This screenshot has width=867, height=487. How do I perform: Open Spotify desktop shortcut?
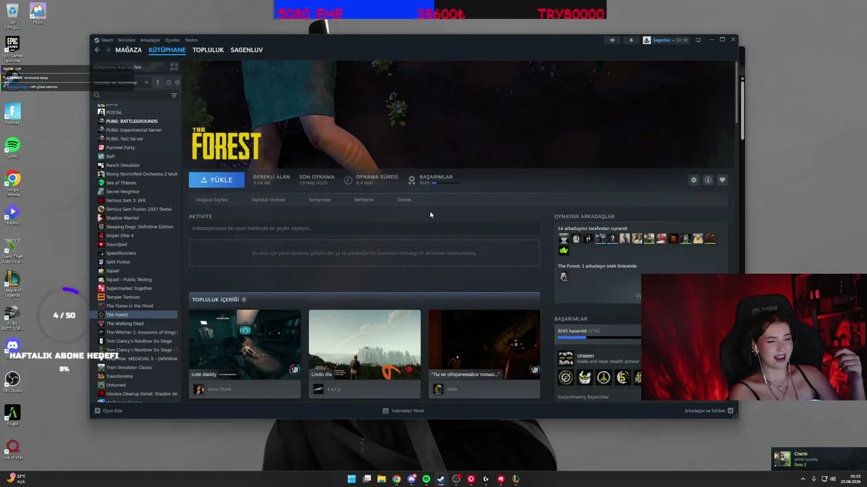(12, 148)
